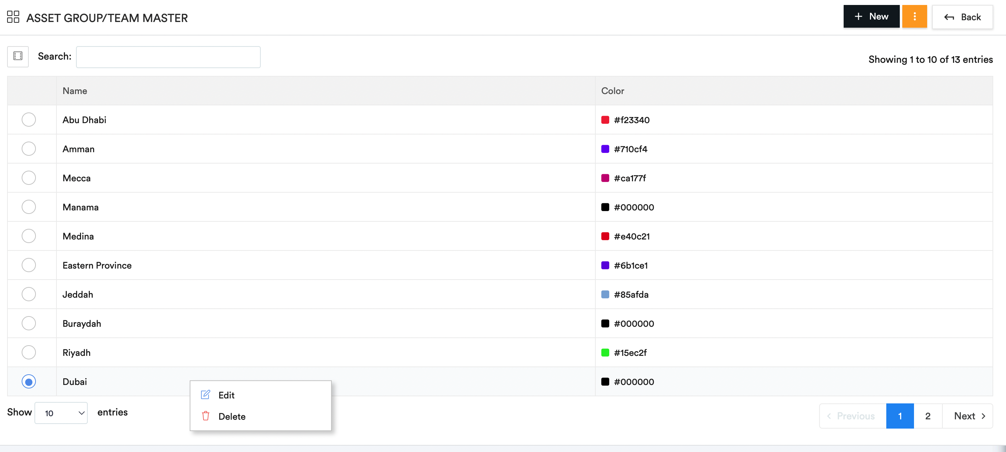The width and height of the screenshot is (1006, 452).
Task: Choose Edit from the context menu
Action: [260, 395]
